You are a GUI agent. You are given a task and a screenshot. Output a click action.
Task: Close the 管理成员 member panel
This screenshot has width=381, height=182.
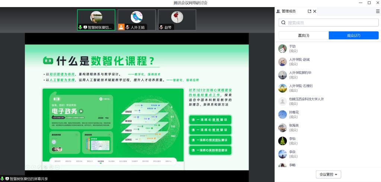(315, 12)
